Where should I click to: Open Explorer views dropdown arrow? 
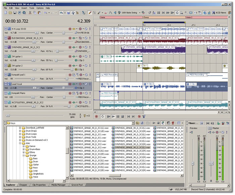pyautogui.click(x=182, y=123)
